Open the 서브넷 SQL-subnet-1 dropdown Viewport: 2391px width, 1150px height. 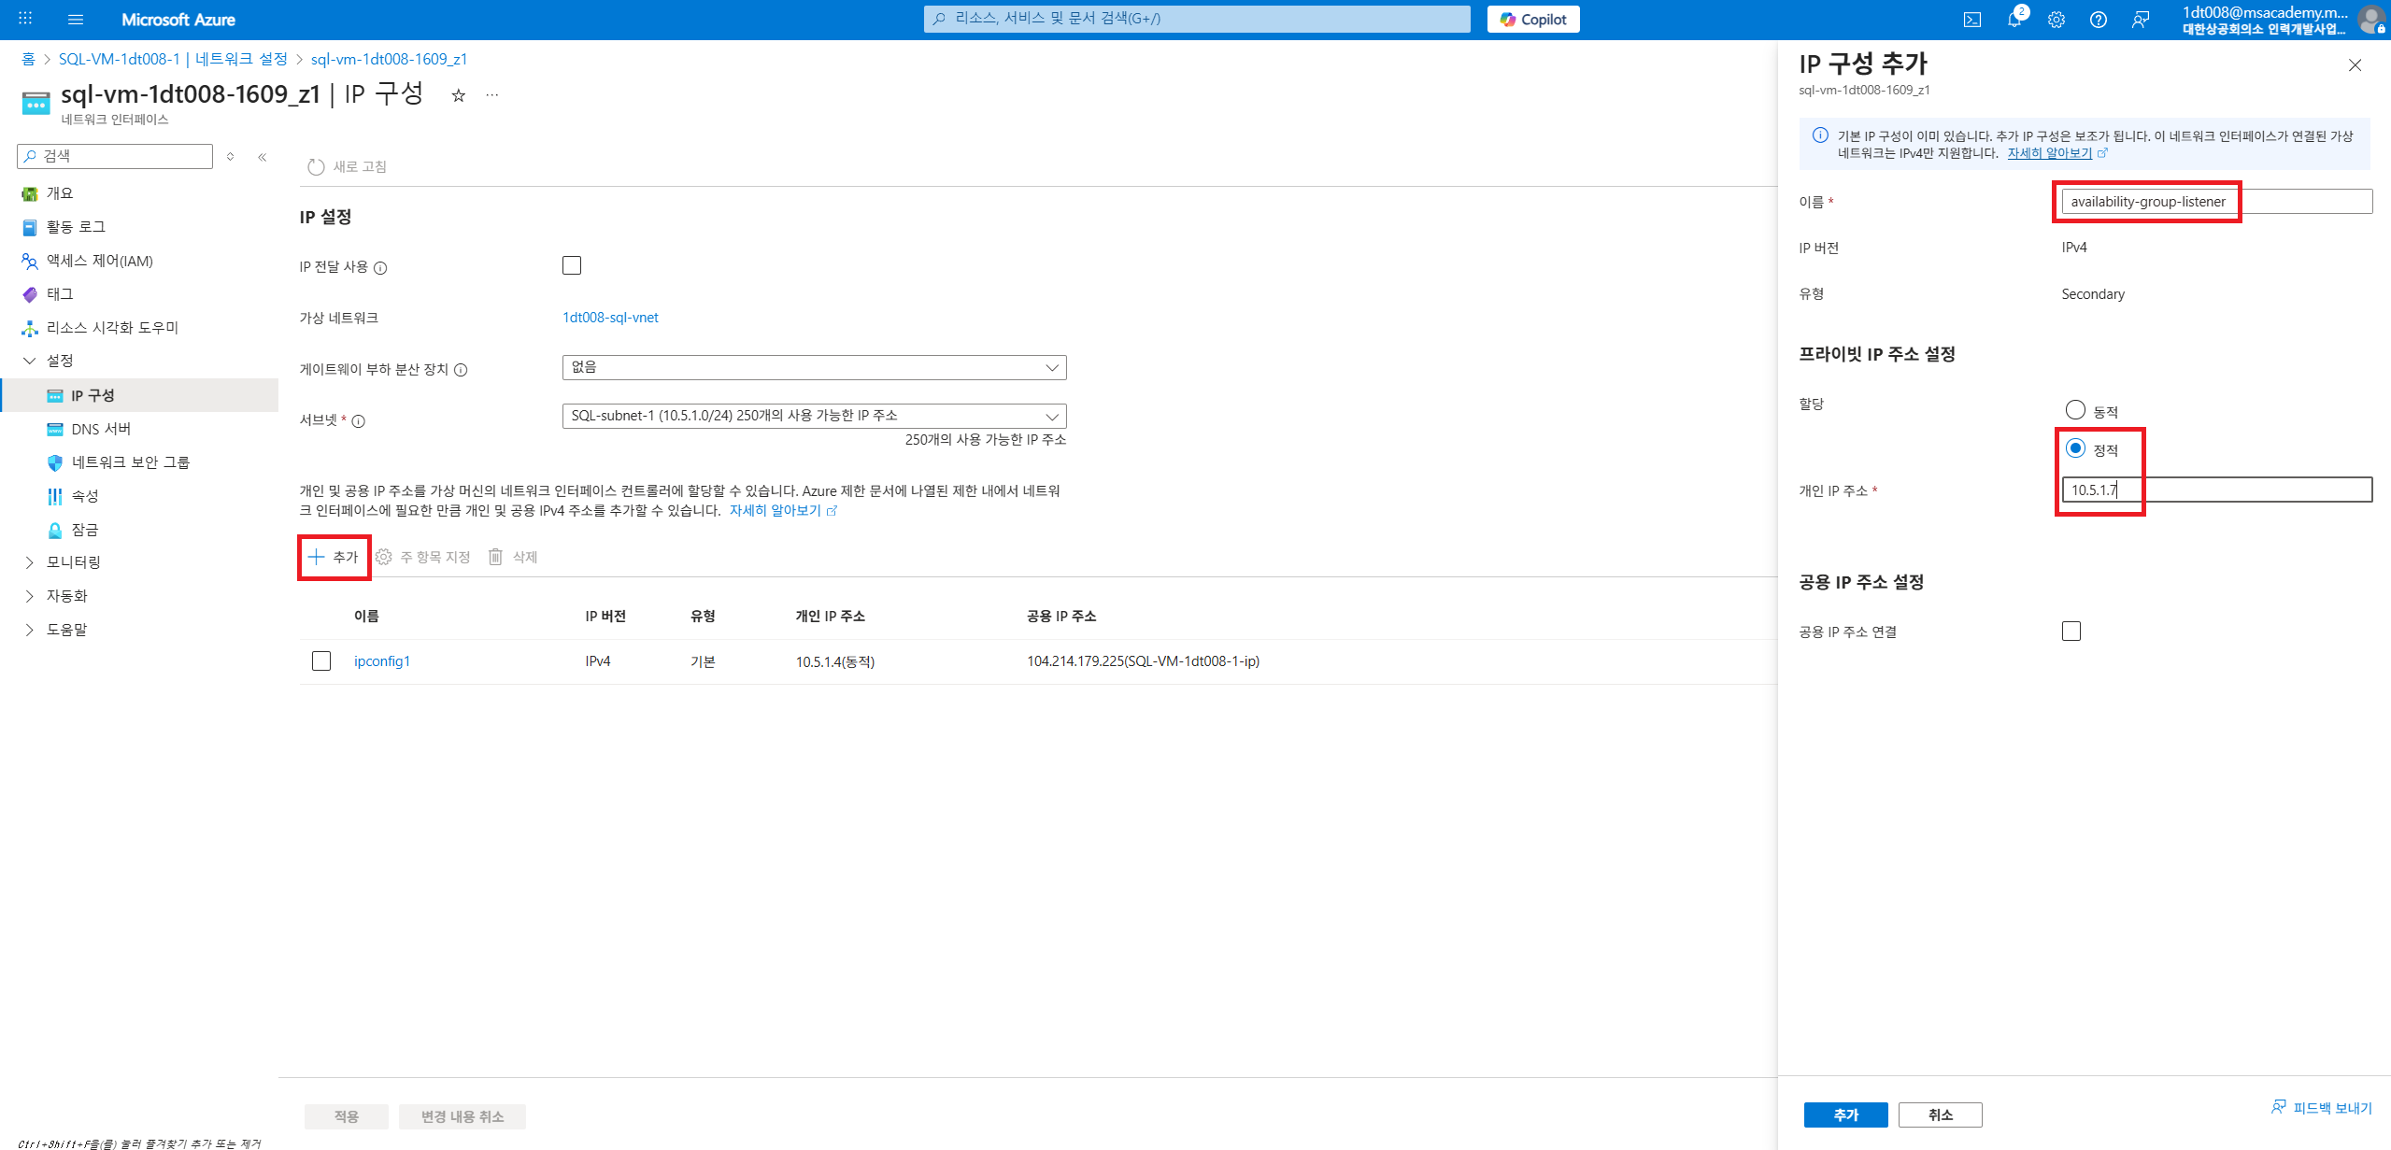coord(813,416)
